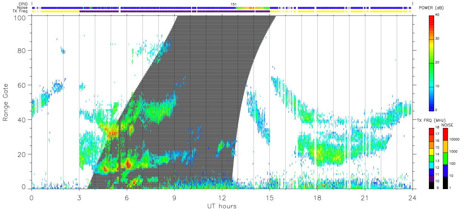
Task: Click the Range Gate axis title
Action: click(6, 103)
